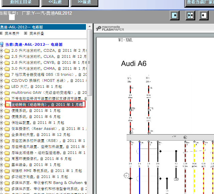Click the >>前进 forward button
The image size is (214, 194).
click(84, 3)
